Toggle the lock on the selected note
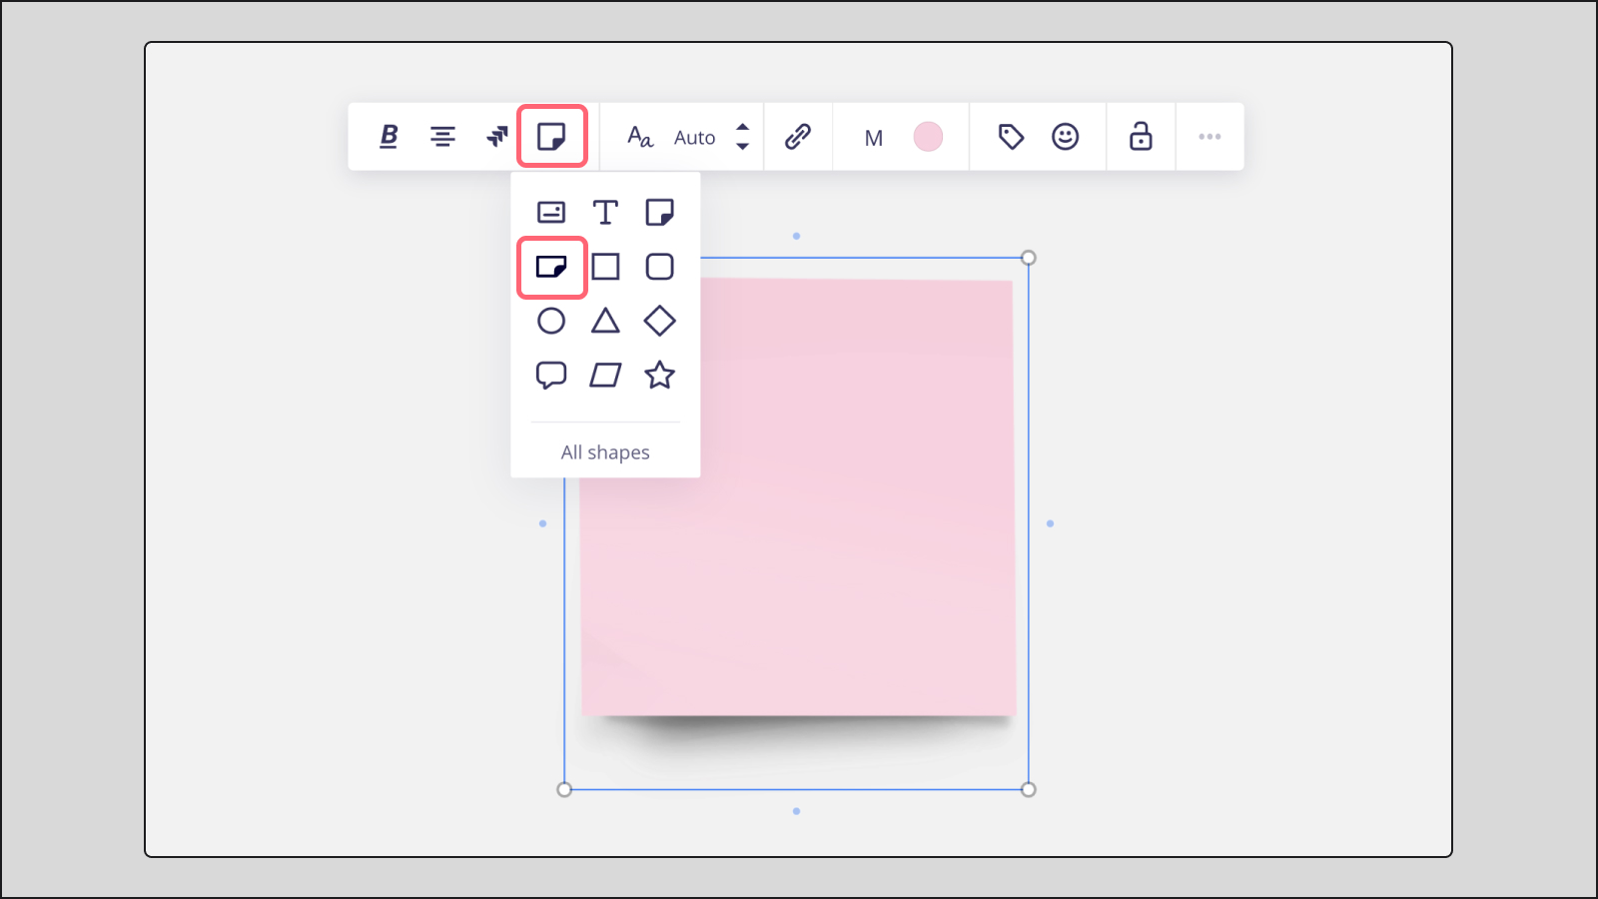1598x899 pixels. [1141, 137]
